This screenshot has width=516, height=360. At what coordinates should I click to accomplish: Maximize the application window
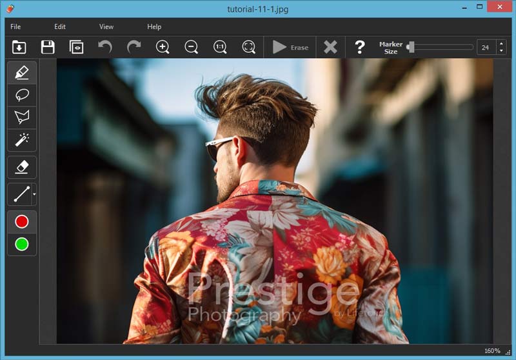(479, 7)
